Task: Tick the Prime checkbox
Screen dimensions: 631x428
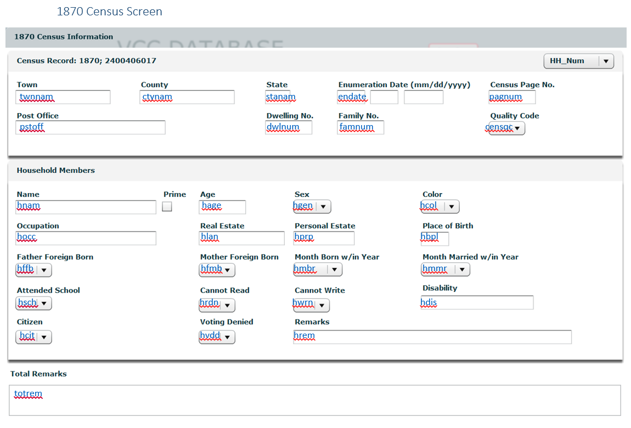Action: (x=167, y=207)
